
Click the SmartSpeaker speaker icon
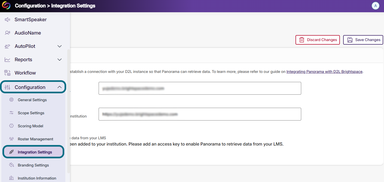pos(8,20)
